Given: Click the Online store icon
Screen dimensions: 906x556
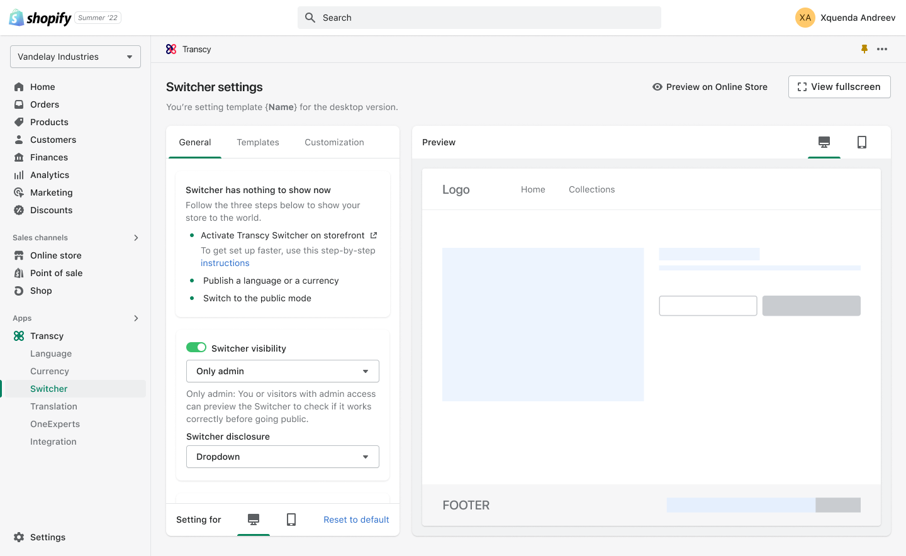Looking at the screenshot, I should (19, 255).
